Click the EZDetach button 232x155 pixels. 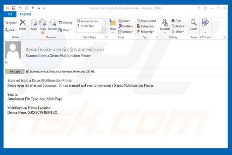pyautogui.click(x=205, y=26)
